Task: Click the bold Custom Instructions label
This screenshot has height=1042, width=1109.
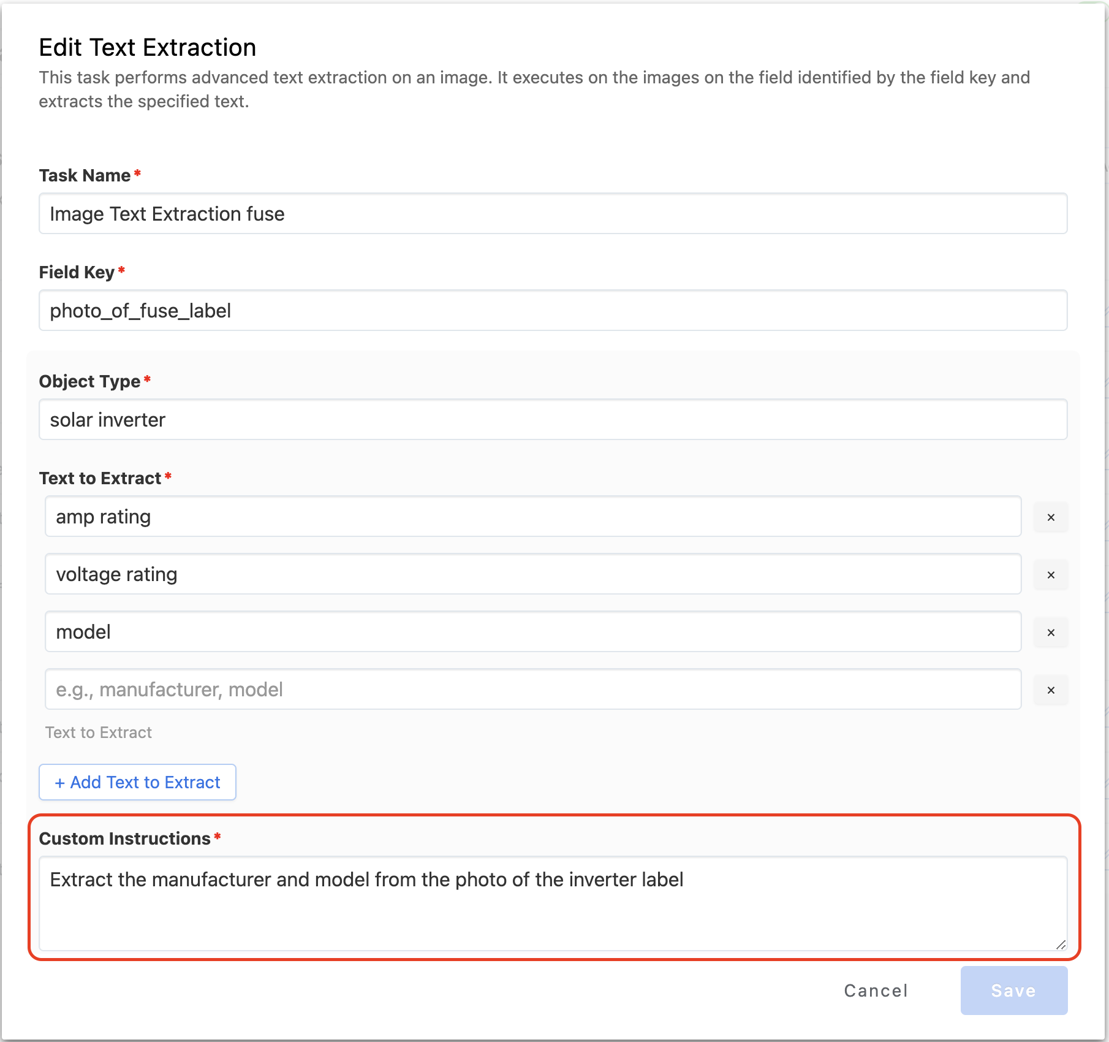Action: tap(124, 839)
